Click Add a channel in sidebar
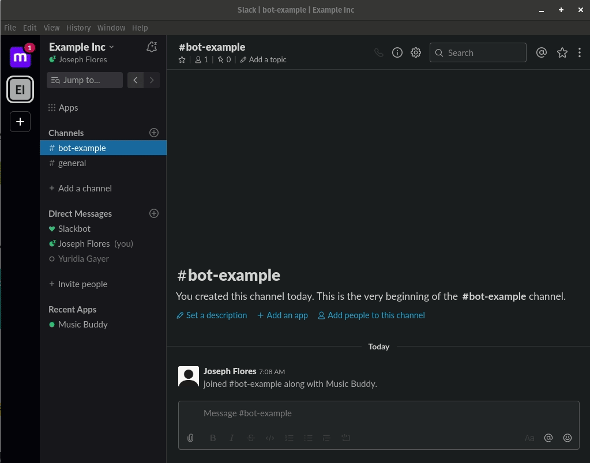Viewport: 590px width, 463px height. pyautogui.click(x=81, y=189)
